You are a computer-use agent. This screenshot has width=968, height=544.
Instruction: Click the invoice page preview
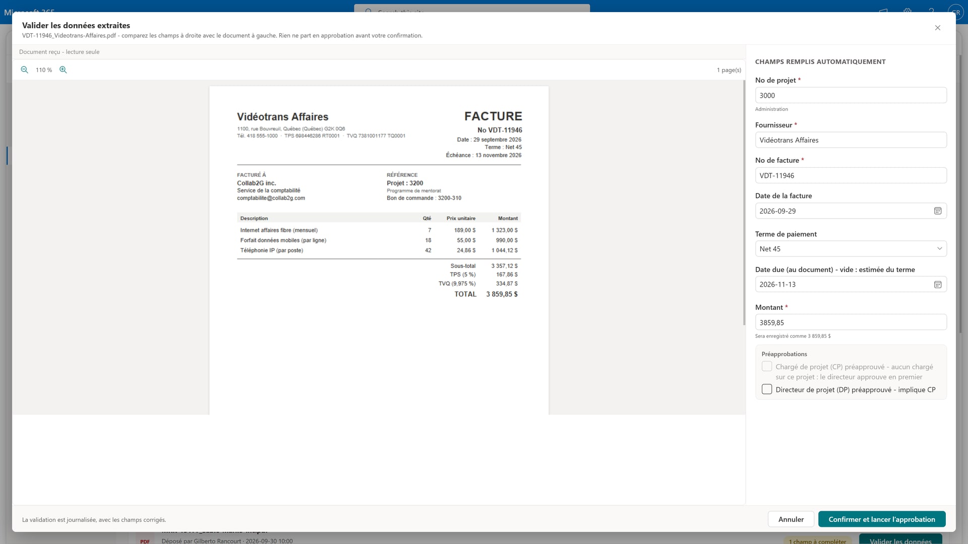click(x=379, y=250)
